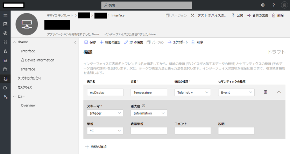Collapse the left template panel chevron
This screenshot has width=290, height=154.
pos(75,42)
